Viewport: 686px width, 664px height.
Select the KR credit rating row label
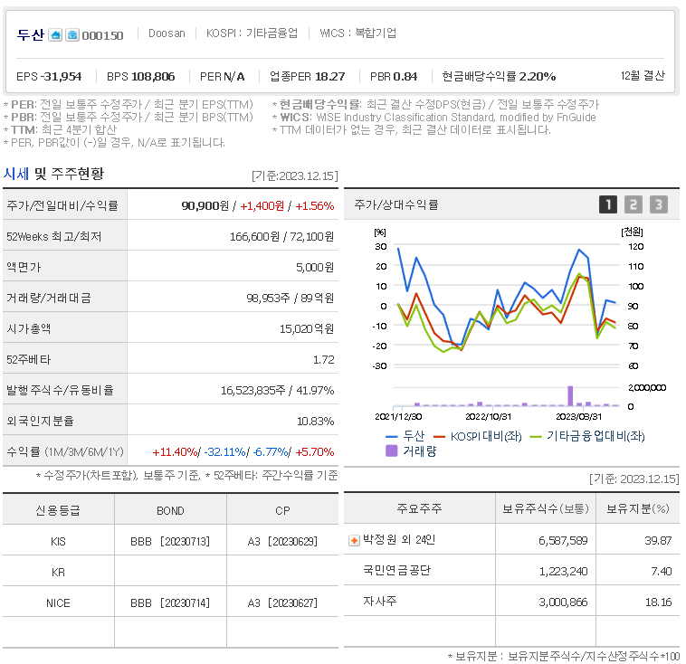58,572
